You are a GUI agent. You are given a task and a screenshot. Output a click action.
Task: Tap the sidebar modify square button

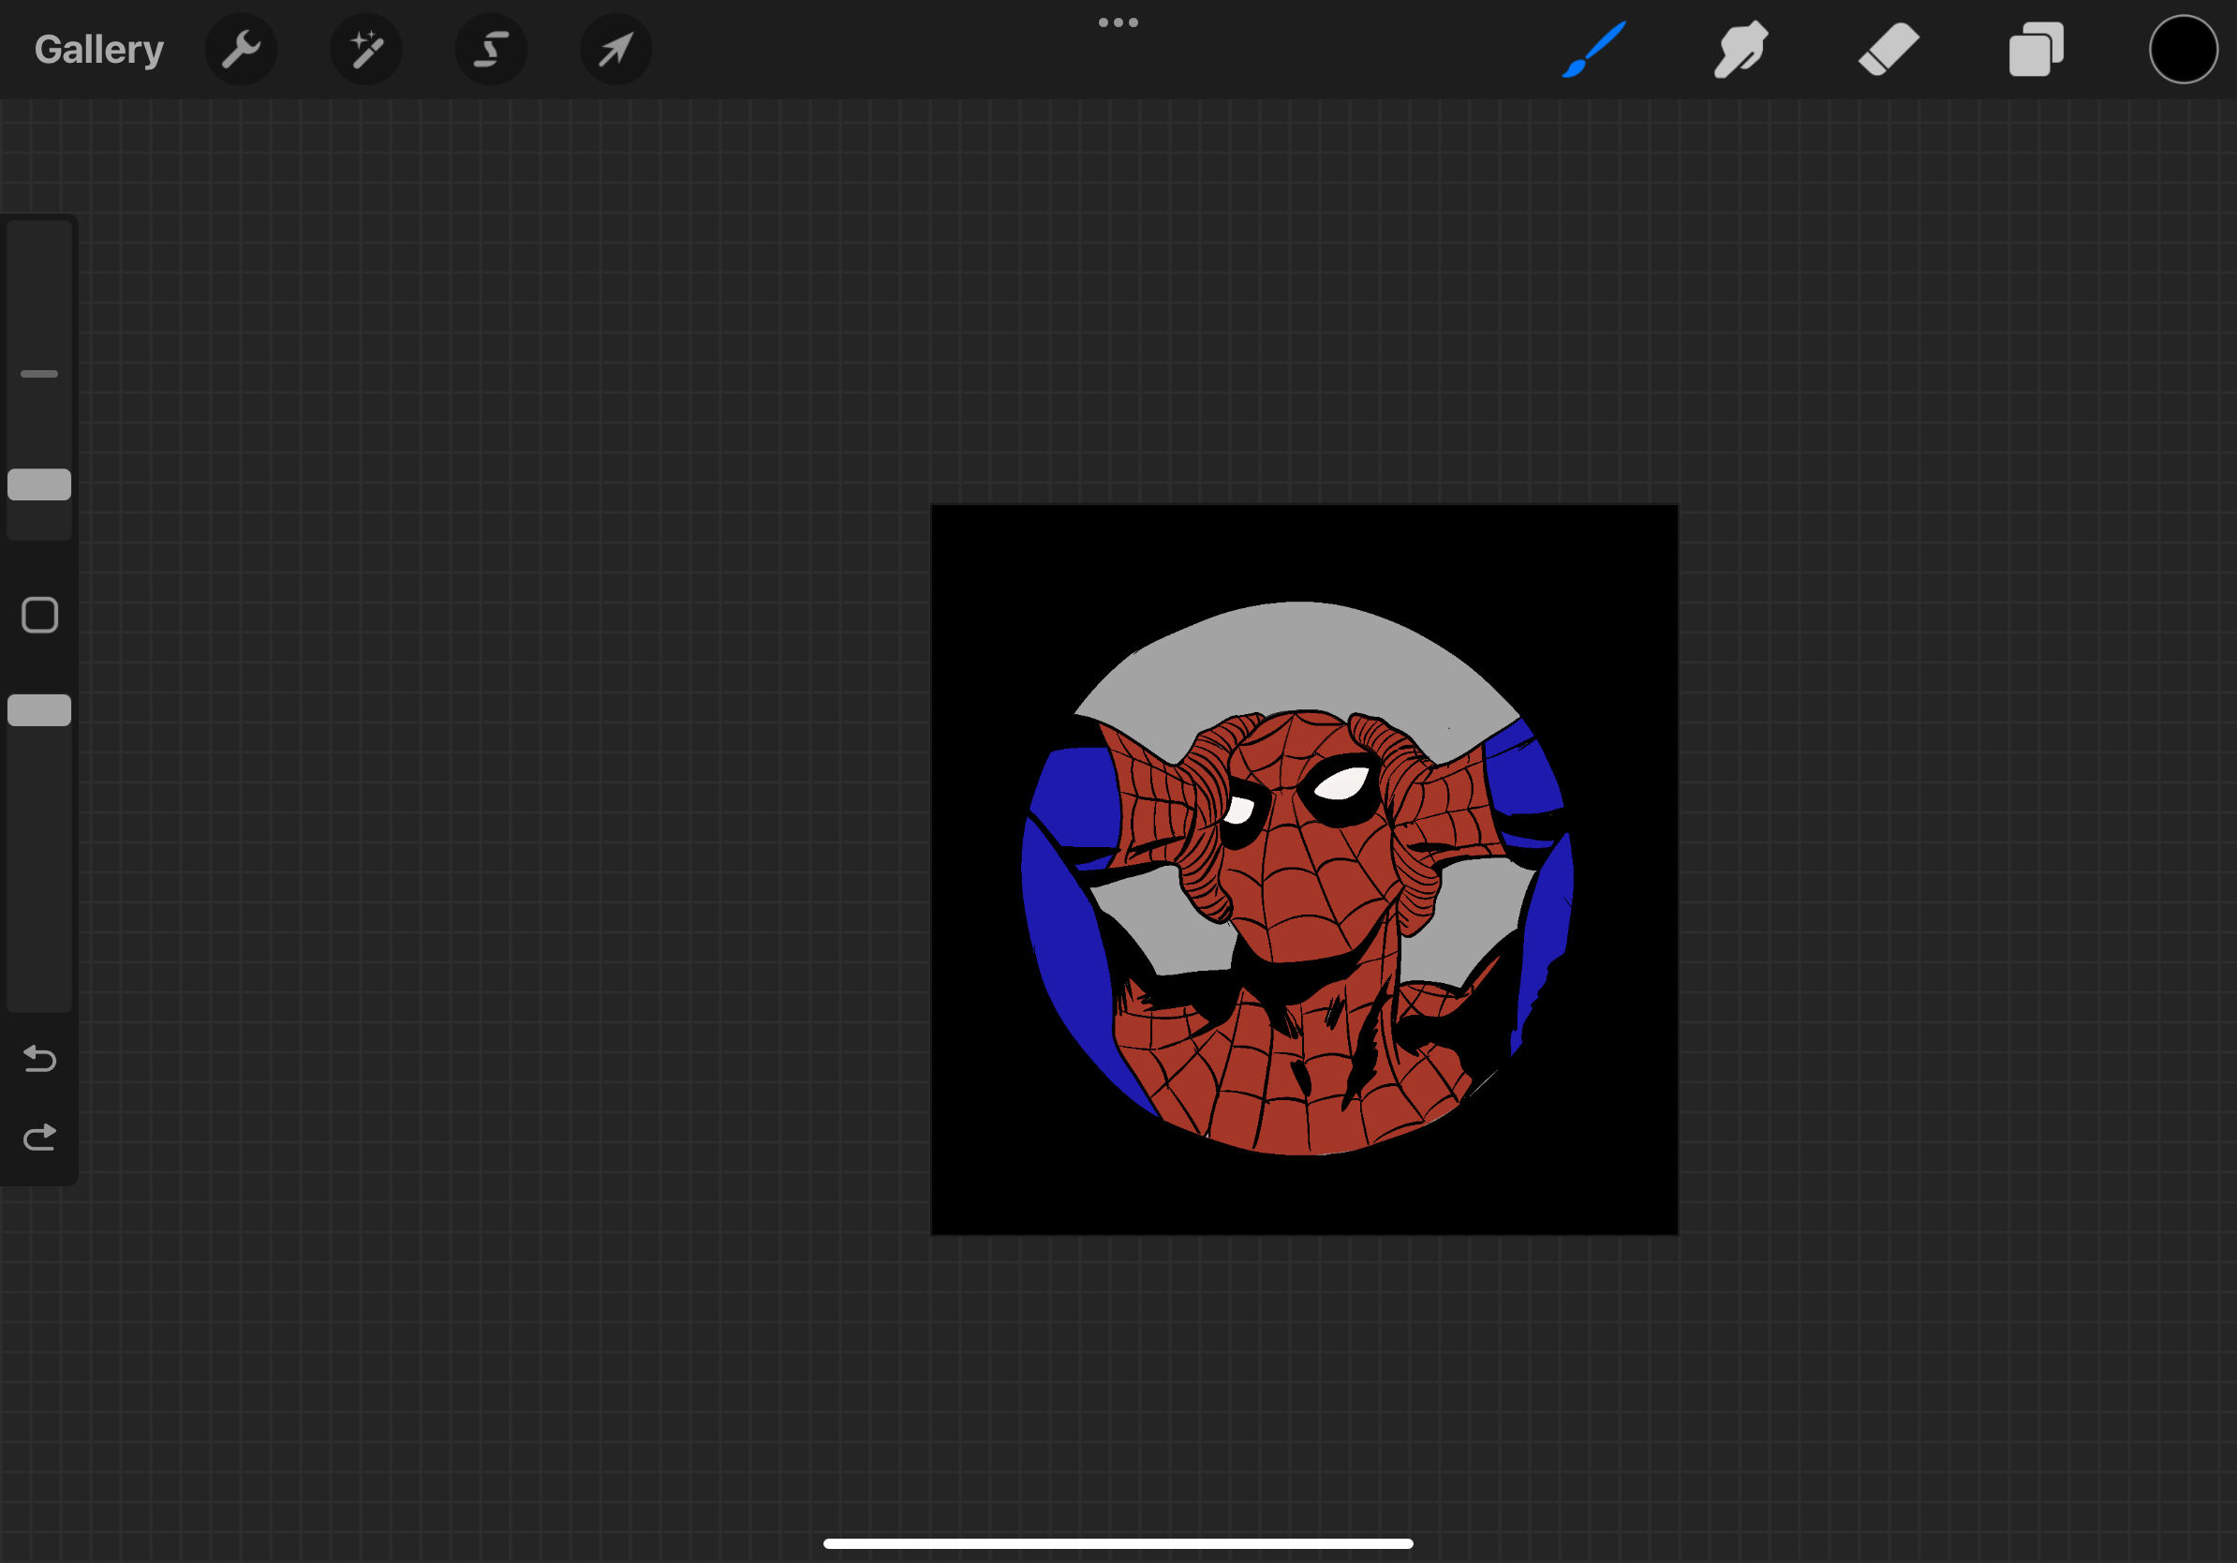tap(39, 616)
